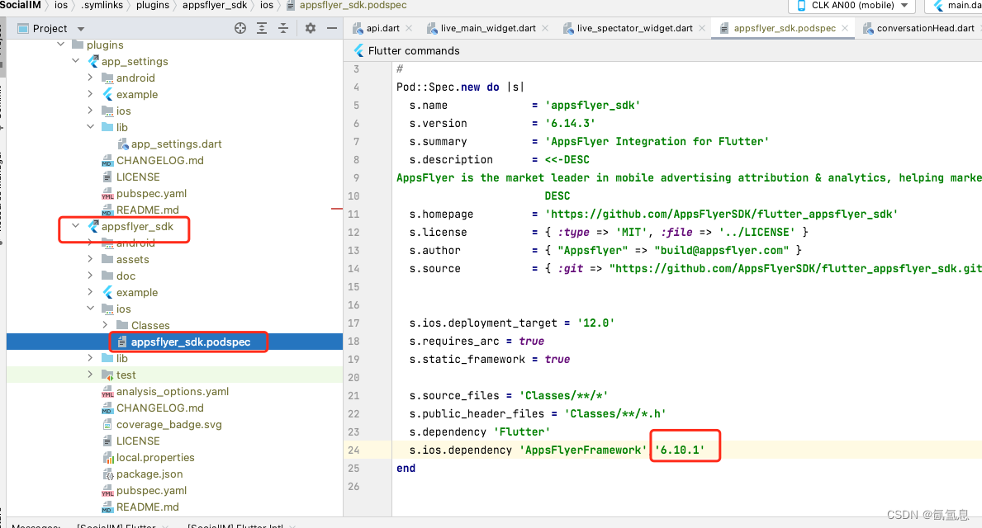982x528 pixels.
Task: Select the appsflyer_sdk.podspec editor tab
Action: [x=784, y=28]
